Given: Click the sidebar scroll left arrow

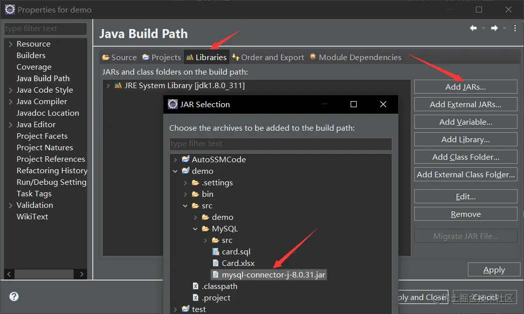Looking at the screenshot, I should pos(9,274).
